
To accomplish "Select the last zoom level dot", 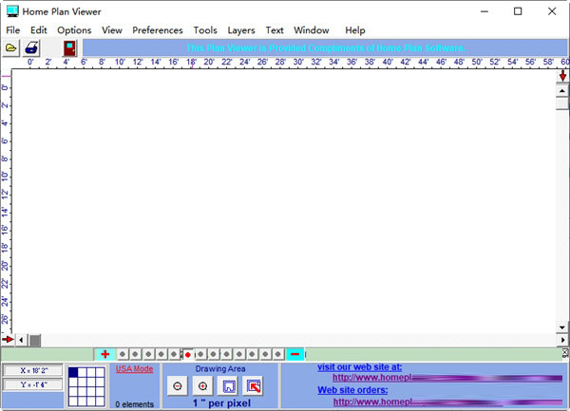I will [278, 354].
